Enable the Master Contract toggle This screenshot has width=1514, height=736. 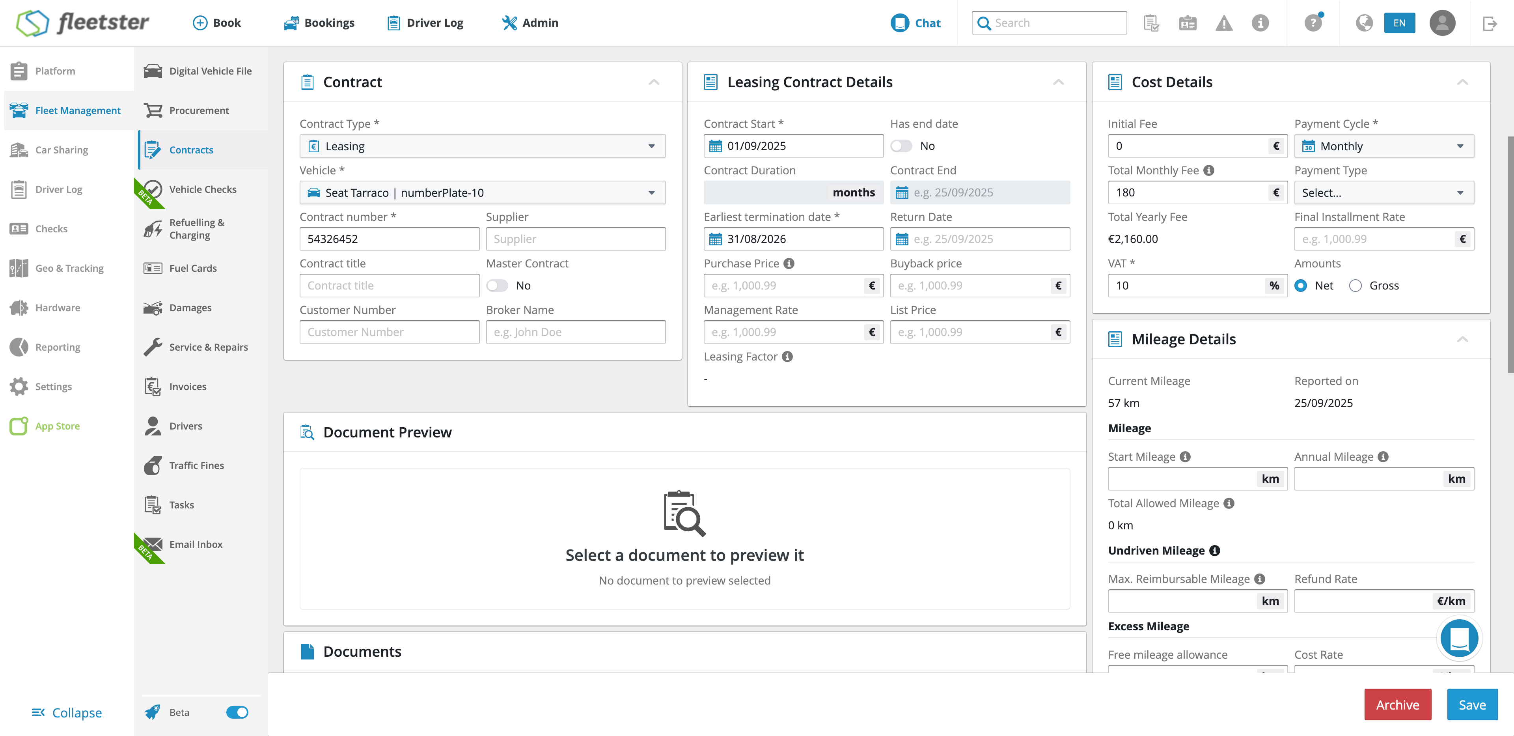coord(497,286)
